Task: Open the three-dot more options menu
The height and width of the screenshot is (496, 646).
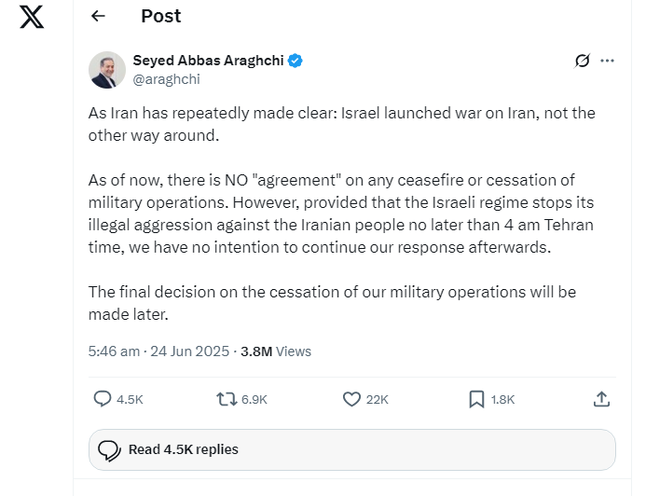Action: coord(607,61)
